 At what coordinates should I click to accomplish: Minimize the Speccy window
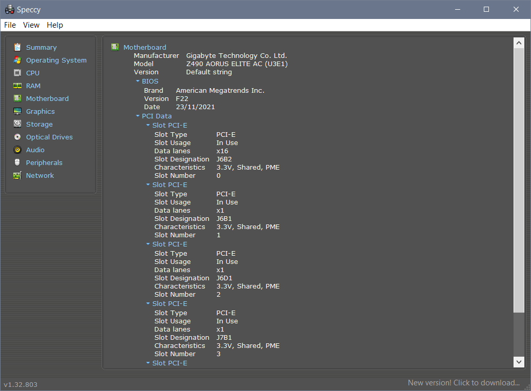[458, 9]
